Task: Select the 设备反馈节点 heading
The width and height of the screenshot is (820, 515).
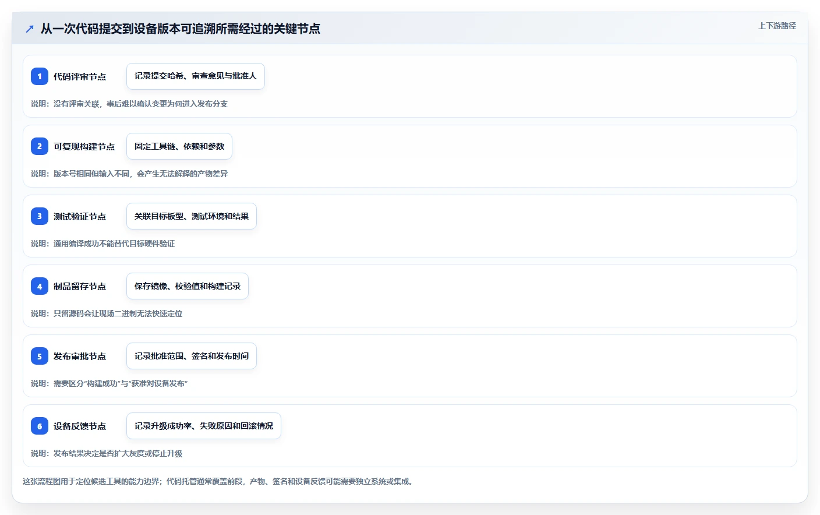Action: pos(80,426)
